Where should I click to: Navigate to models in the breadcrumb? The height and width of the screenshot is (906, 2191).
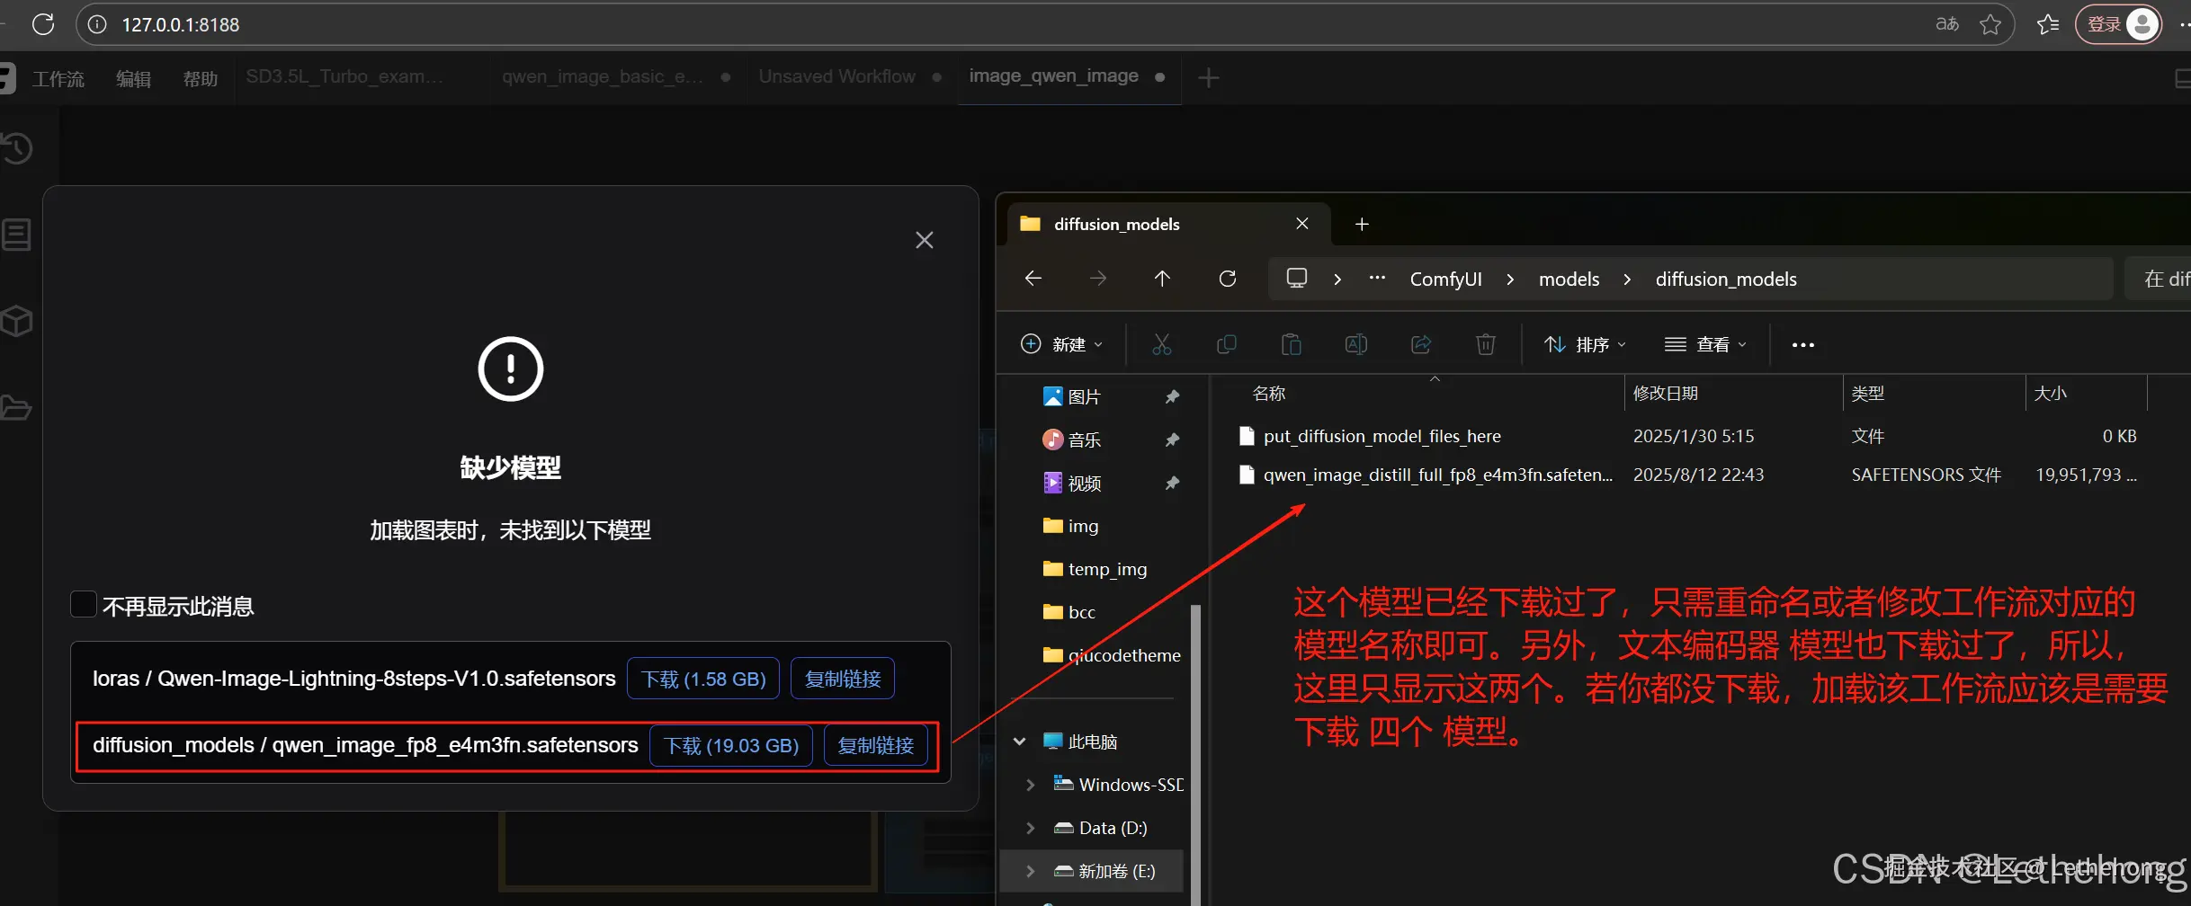[x=1569, y=280]
